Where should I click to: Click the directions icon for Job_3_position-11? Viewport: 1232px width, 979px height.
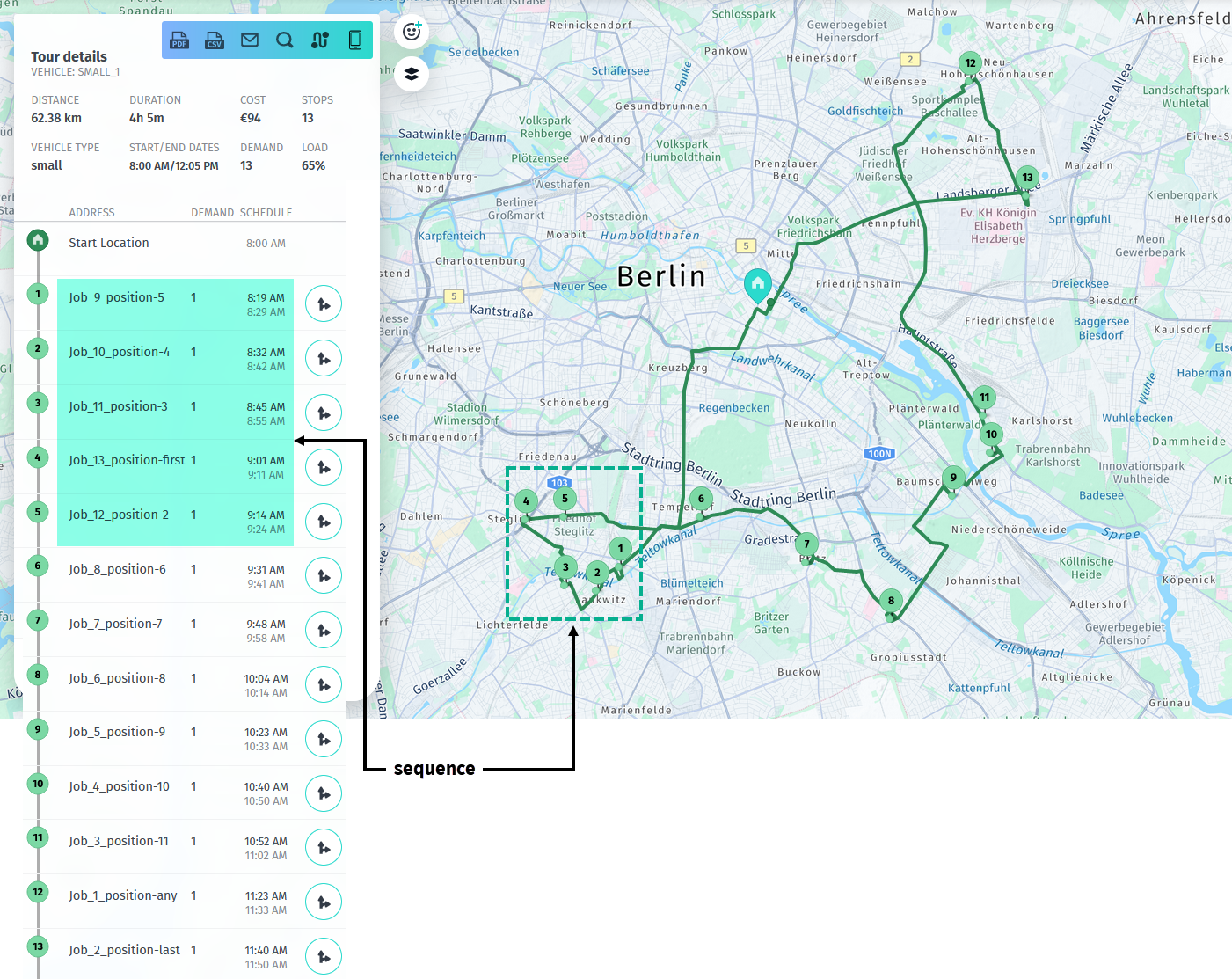(324, 848)
